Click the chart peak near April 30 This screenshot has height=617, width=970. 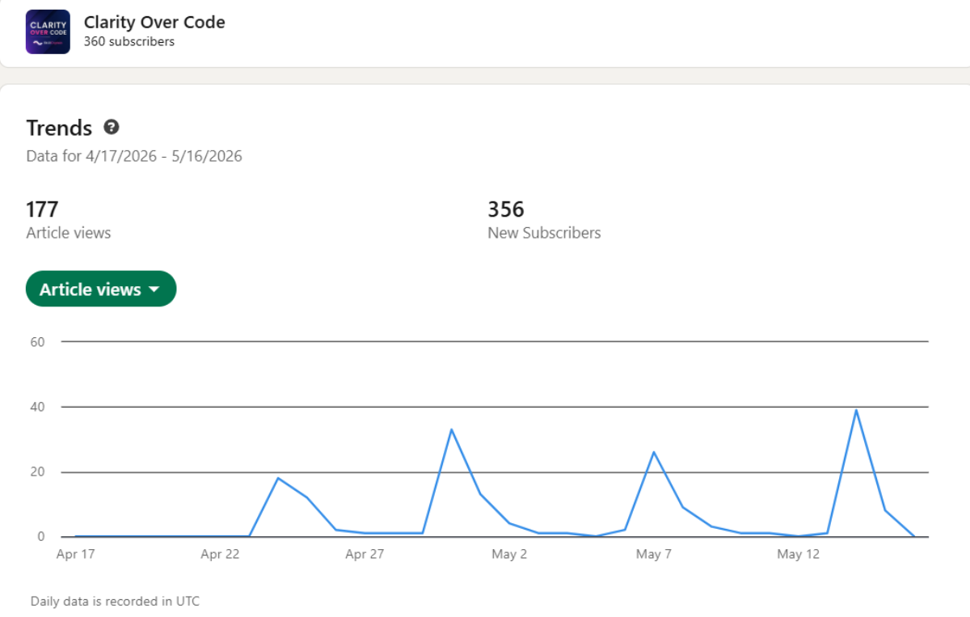[451, 429]
